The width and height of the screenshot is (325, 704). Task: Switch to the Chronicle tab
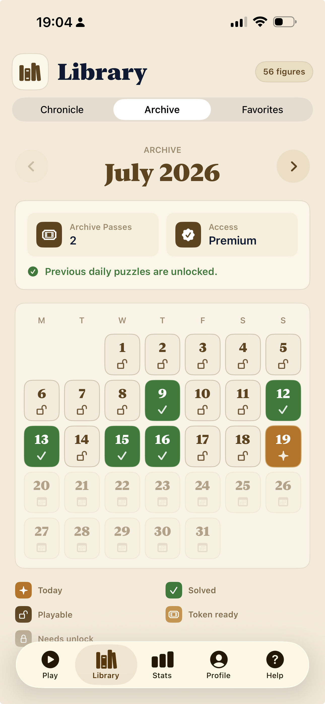pos(62,110)
